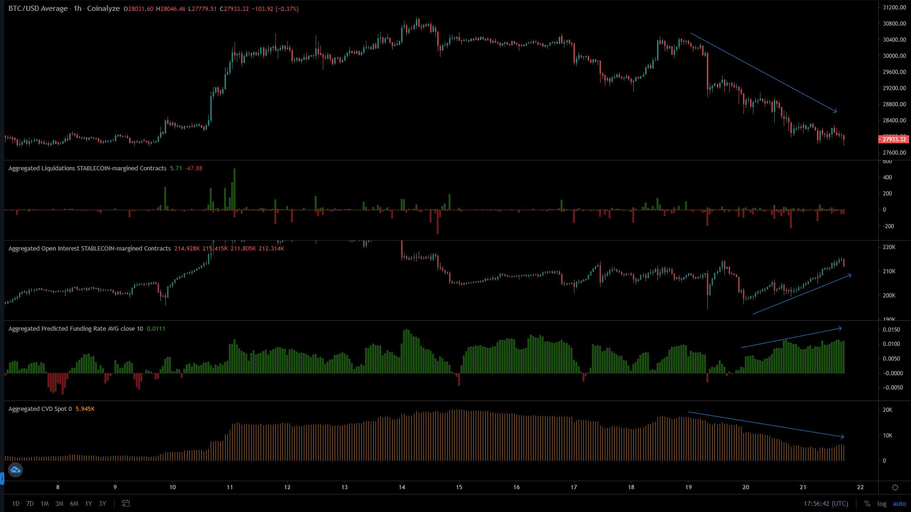This screenshot has height=512, width=911.
Task: Select the 3M range
Action: tap(59, 503)
